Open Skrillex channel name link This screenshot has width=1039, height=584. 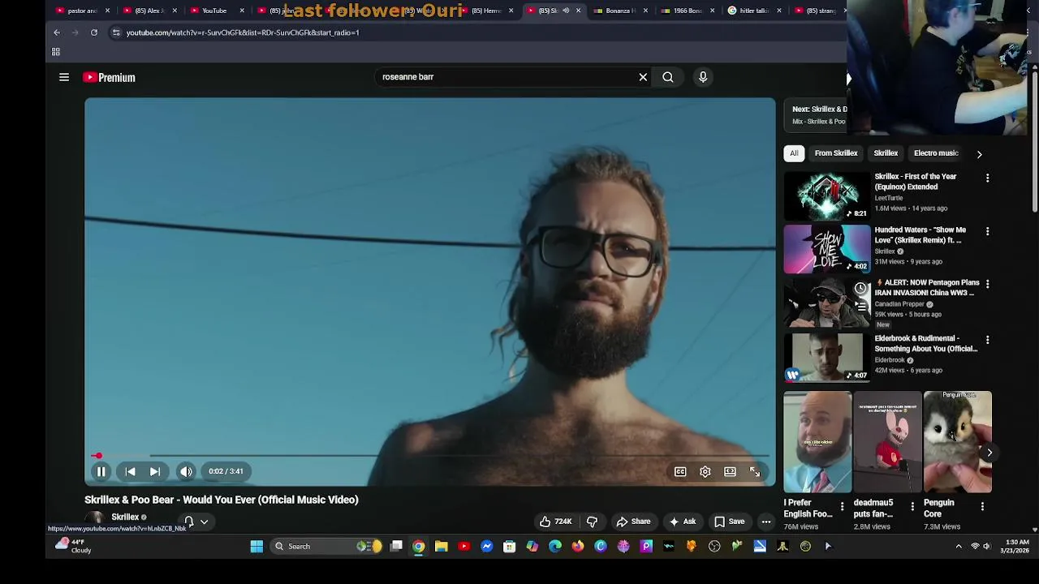(x=125, y=517)
